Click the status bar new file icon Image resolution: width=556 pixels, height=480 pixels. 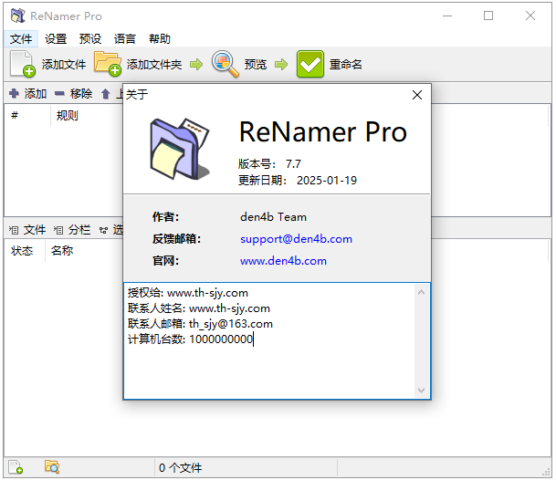click(x=16, y=467)
